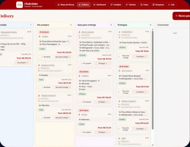The width and height of the screenshot is (190, 147).
Task: Click customer person icon on R$ 41,00 order
Action: pyautogui.click(x=39, y=65)
